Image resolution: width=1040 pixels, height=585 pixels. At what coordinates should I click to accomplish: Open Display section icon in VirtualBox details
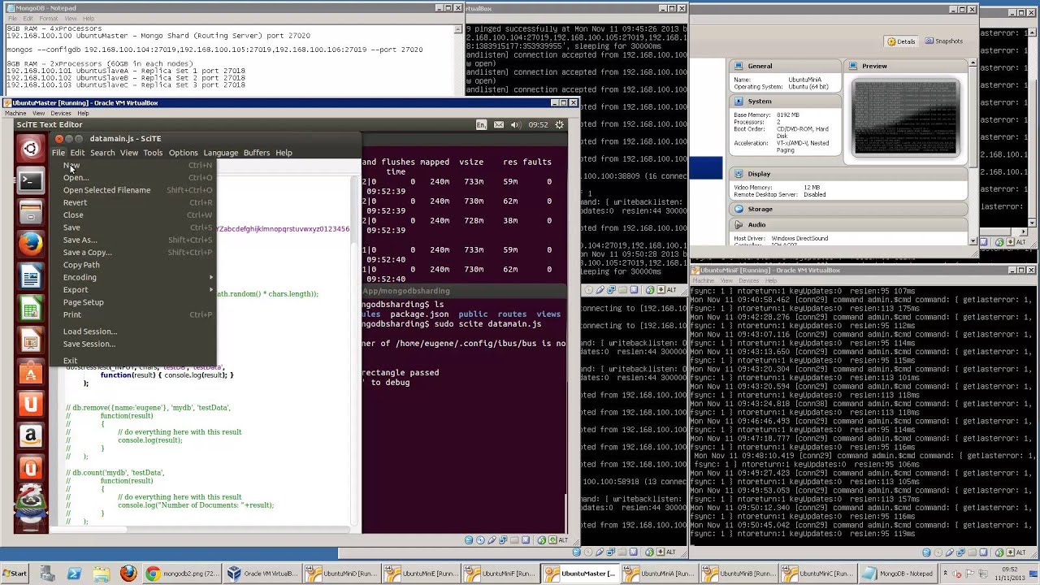pyautogui.click(x=739, y=174)
